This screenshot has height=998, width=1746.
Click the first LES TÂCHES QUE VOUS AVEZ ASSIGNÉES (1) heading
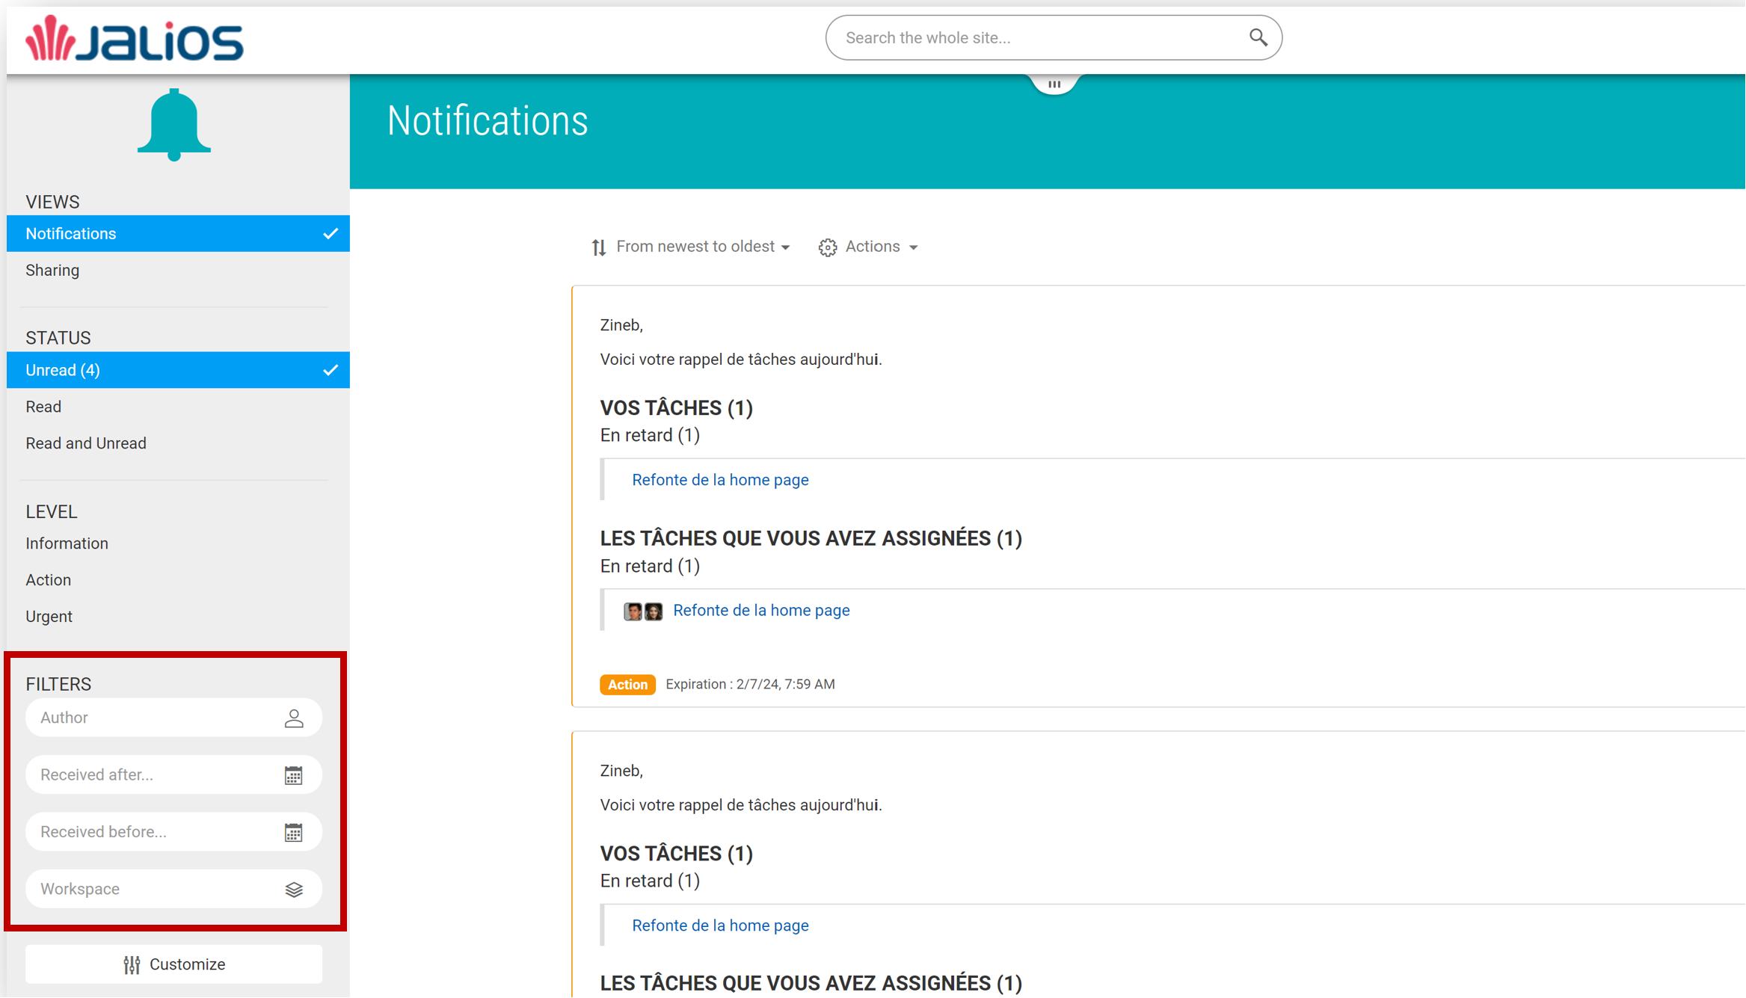pyautogui.click(x=811, y=538)
